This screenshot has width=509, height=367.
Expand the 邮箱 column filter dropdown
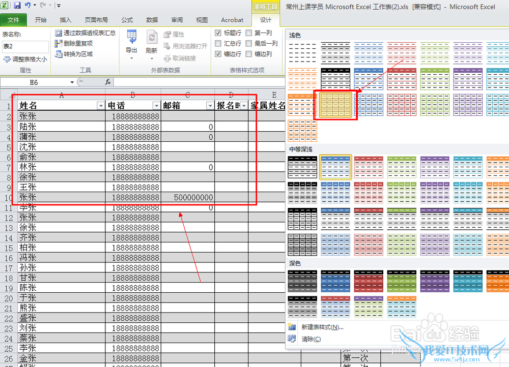[209, 106]
